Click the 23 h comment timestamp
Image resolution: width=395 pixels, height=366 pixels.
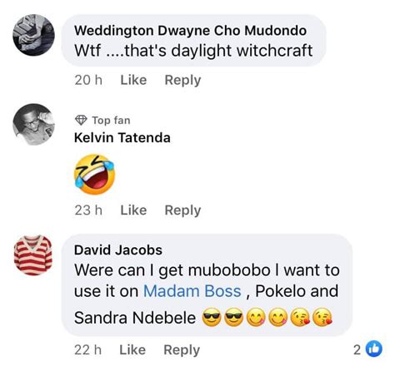(x=88, y=210)
